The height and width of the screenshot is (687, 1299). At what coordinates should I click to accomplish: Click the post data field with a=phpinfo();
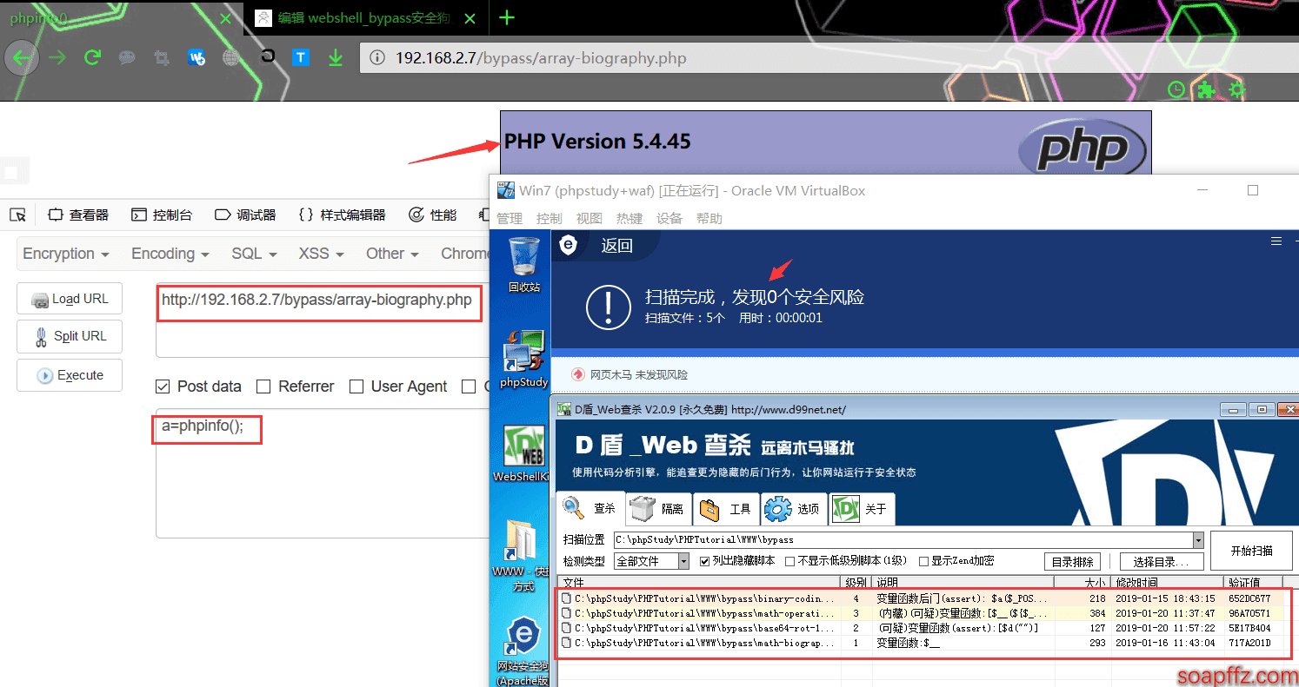pyautogui.click(x=323, y=473)
